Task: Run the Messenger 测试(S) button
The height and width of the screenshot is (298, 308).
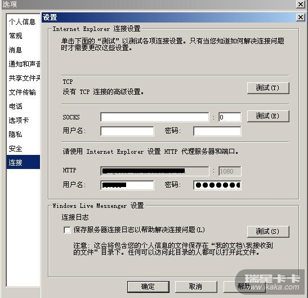Action: click(x=268, y=232)
